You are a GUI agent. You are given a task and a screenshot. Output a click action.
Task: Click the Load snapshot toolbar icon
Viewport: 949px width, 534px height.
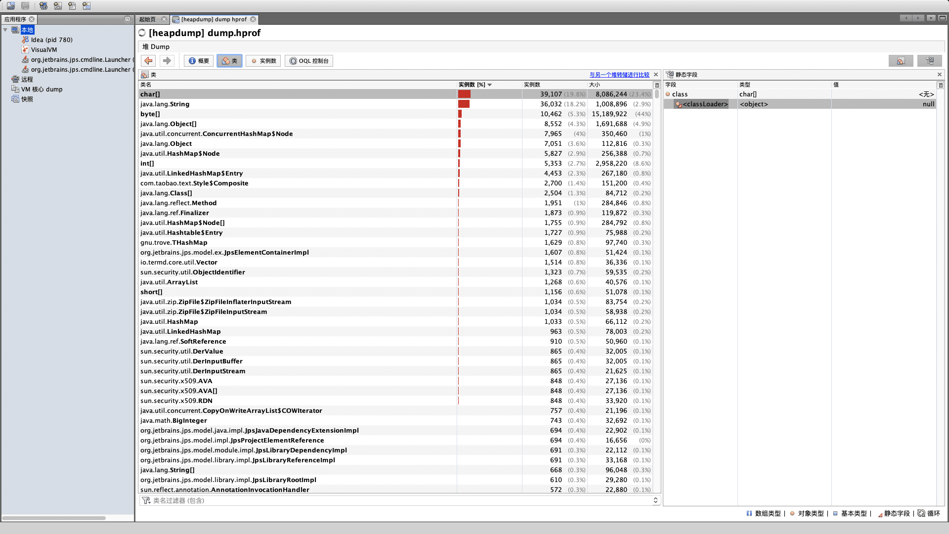(x=11, y=6)
